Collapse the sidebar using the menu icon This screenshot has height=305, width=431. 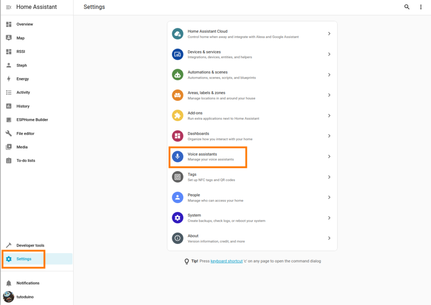(8, 7)
